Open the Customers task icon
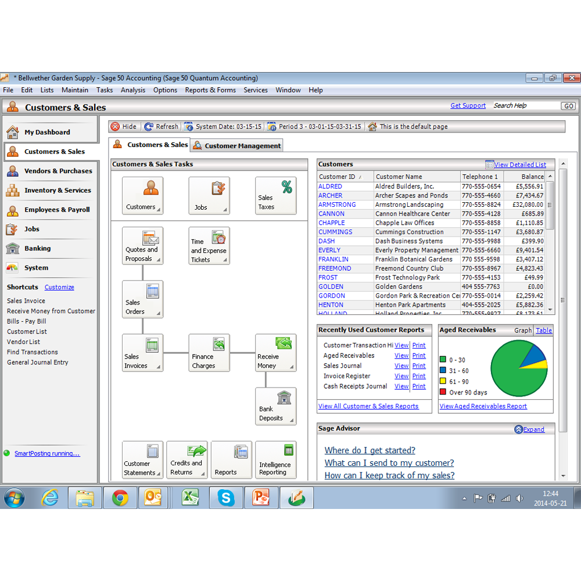 click(x=143, y=196)
